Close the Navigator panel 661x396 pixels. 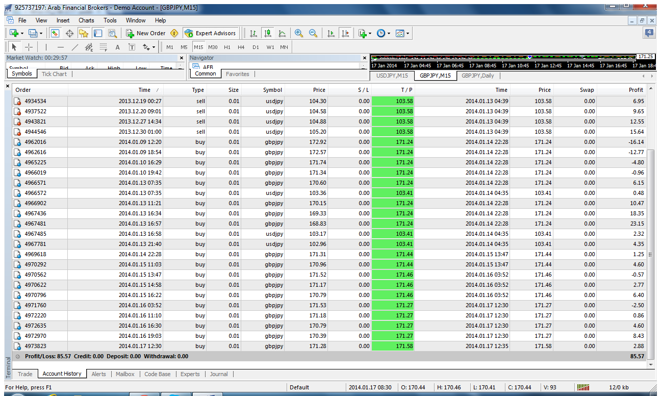click(364, 58)
